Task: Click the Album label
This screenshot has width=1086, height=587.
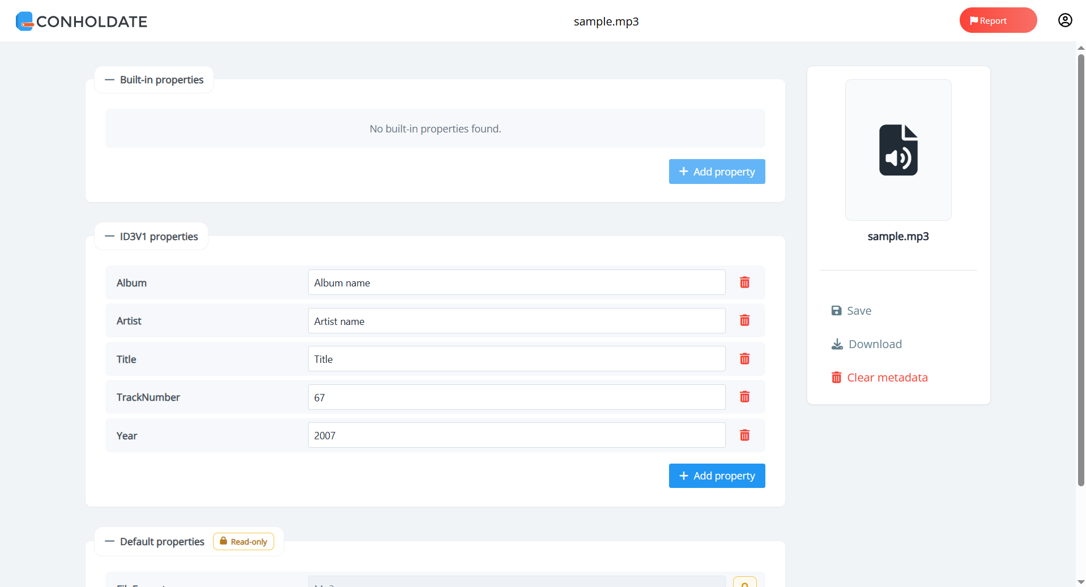Action: click(131, 283)
